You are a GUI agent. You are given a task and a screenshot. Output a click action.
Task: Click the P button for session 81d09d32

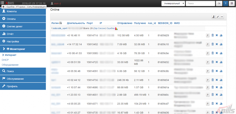point(208,62)
